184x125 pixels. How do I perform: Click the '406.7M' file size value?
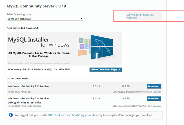click(x=126, y=99)
